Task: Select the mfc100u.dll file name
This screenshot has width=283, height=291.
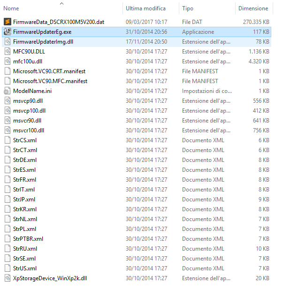Action: (x=28, y=61)
